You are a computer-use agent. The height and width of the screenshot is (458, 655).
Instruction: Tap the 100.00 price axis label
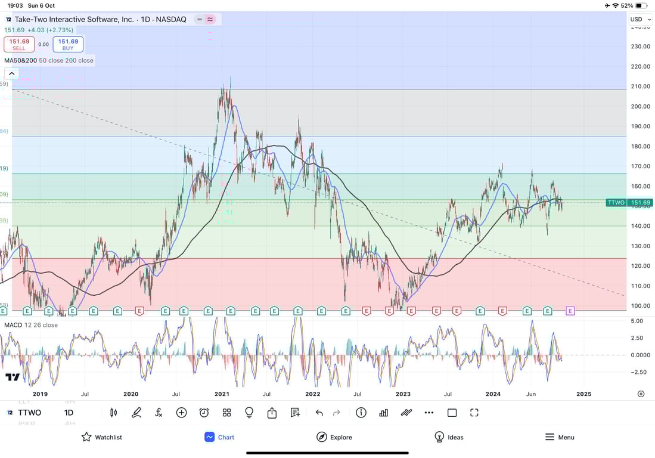640,306
